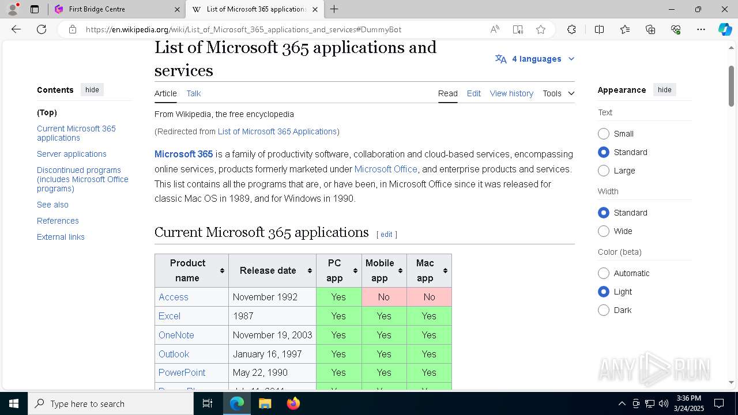Choose Light color mode
Image resolution: width=738 pixels, height=415 pixels.
[604, 292]
